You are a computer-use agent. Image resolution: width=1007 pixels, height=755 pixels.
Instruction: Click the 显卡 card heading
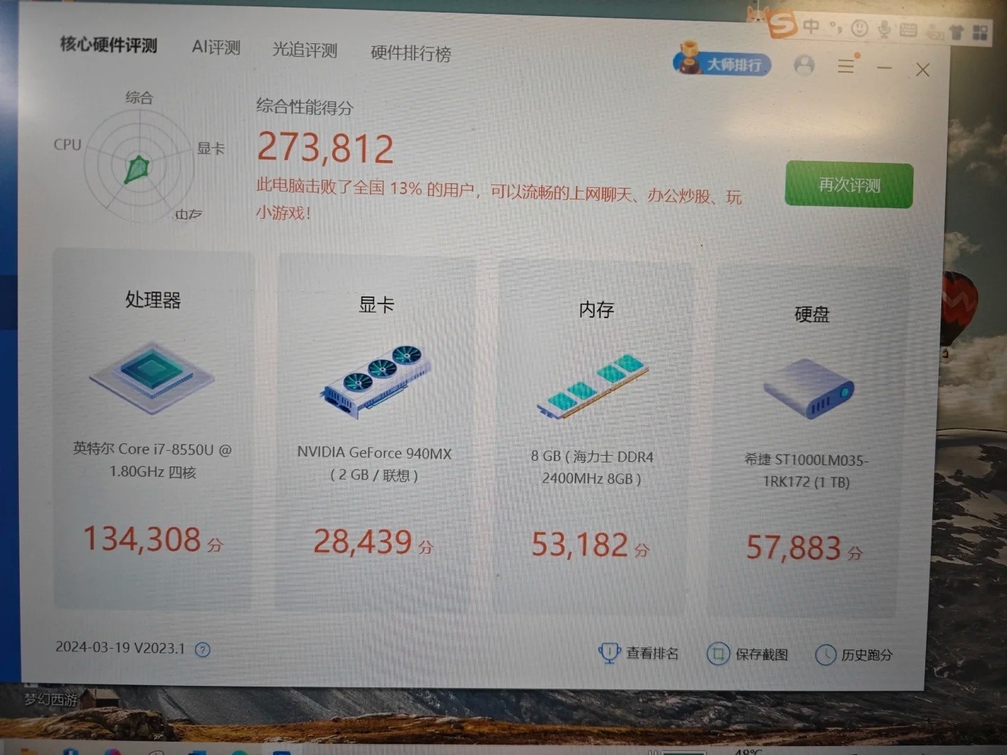tap(376, 305)
